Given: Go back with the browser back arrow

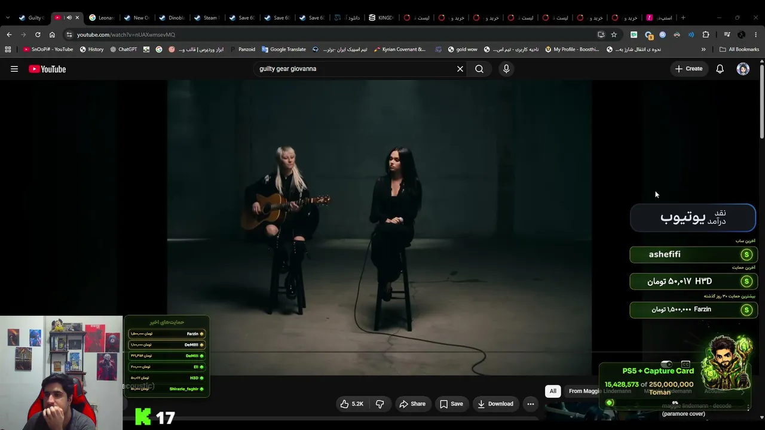Looking at the screenshot, I should [9, 35].
